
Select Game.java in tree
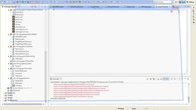coord(19,81)
